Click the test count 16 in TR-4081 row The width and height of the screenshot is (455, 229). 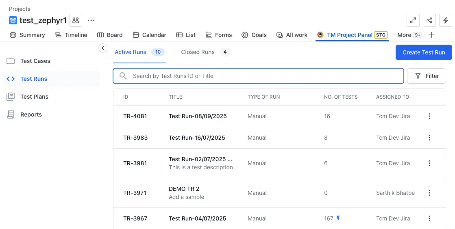tap(327, 116)
